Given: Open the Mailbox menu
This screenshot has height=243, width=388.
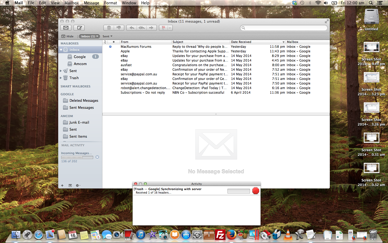Looking at the screenshot, I should (71, 3).
